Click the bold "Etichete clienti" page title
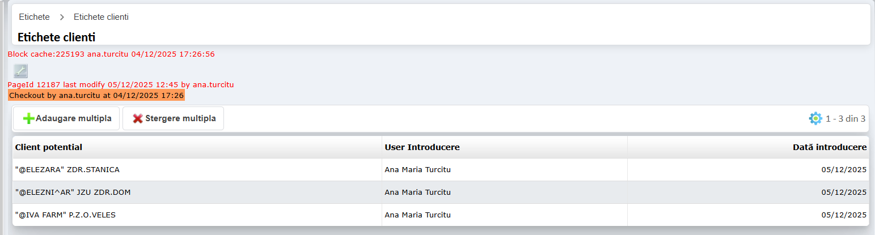The height and width of the screenshot is (235, 875). click(56, 37)
